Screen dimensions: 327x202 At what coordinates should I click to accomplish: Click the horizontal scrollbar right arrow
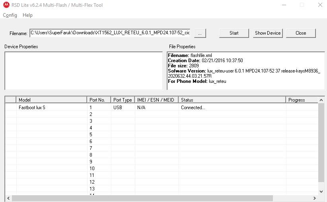(x=315, y=198)
